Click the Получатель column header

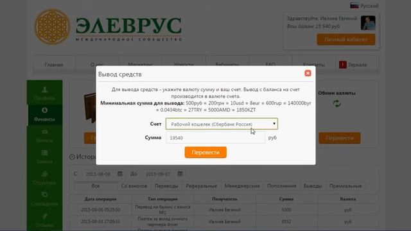tap(225, 199)
